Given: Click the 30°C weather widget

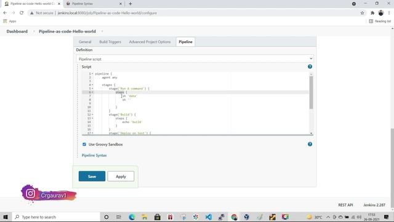Looking at the screenshot, I should pos(315,217).
